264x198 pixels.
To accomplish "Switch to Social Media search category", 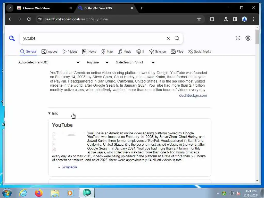I will (200, 52).
